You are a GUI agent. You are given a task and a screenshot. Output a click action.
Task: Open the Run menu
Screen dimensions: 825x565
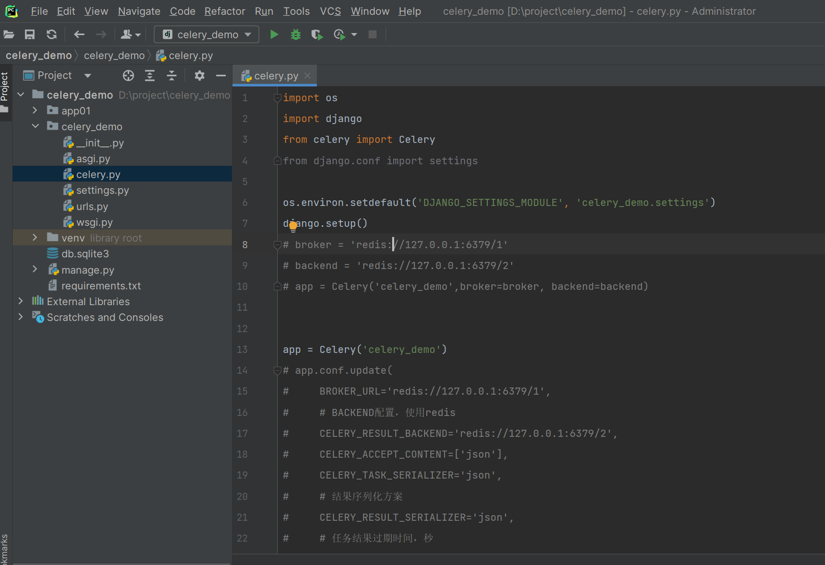[264, 11]
